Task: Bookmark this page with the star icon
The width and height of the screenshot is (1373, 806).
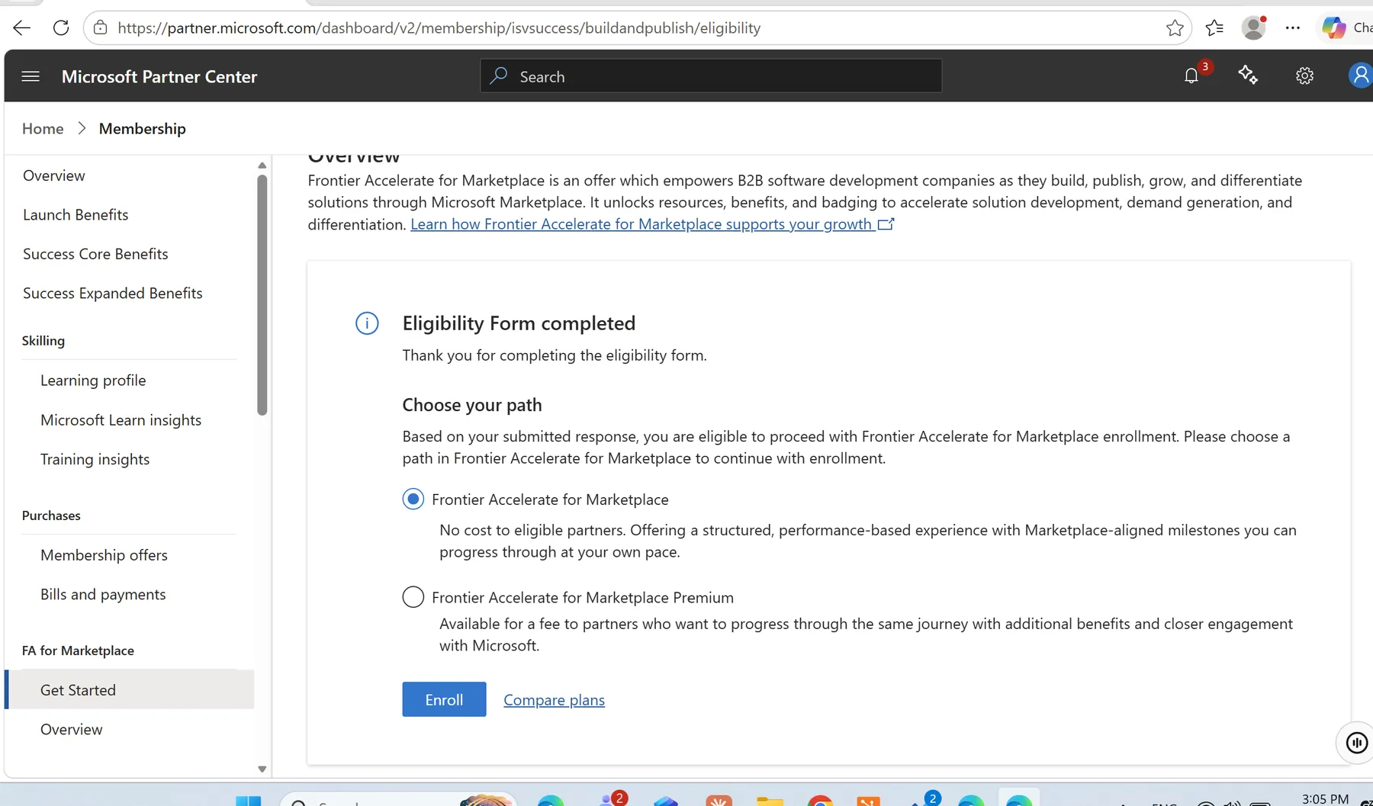Action: pyautogui.click(x=1175, y=28)
